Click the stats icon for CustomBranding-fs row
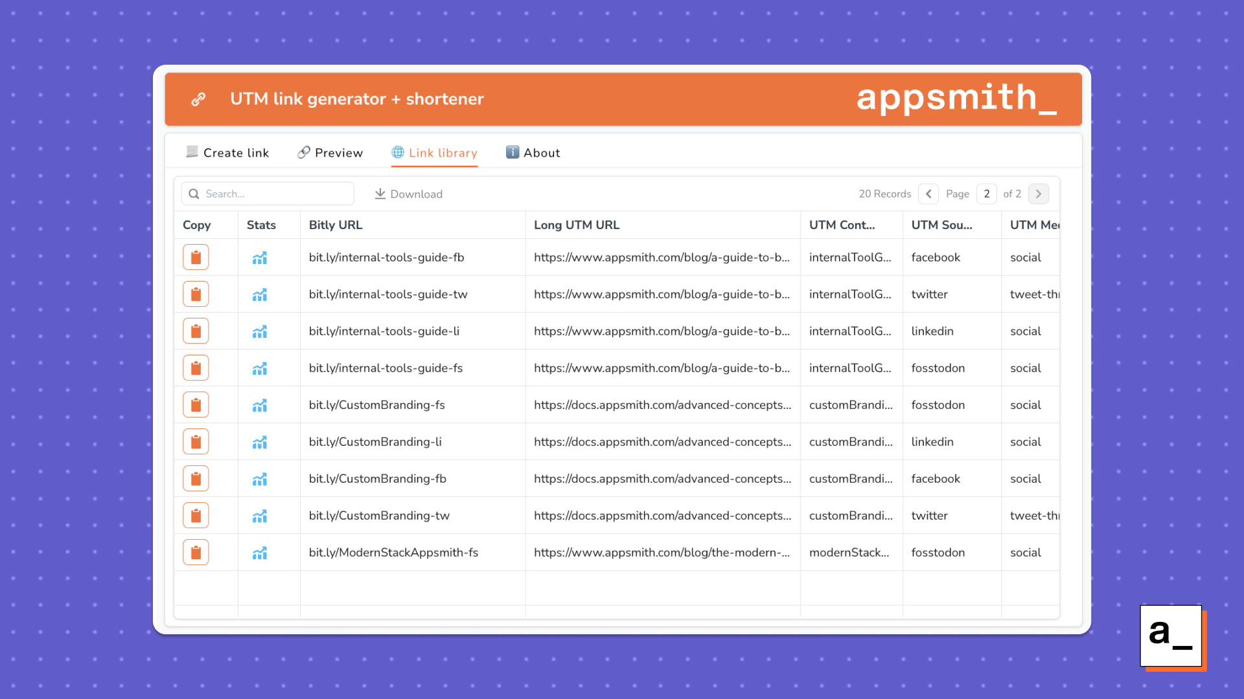1244x699 pixels. coord(260,405)
